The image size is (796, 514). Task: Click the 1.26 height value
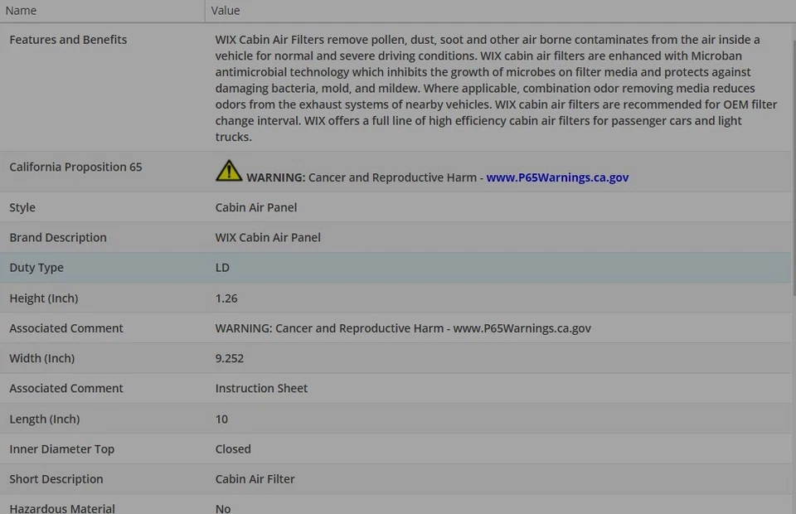(226, 298)
